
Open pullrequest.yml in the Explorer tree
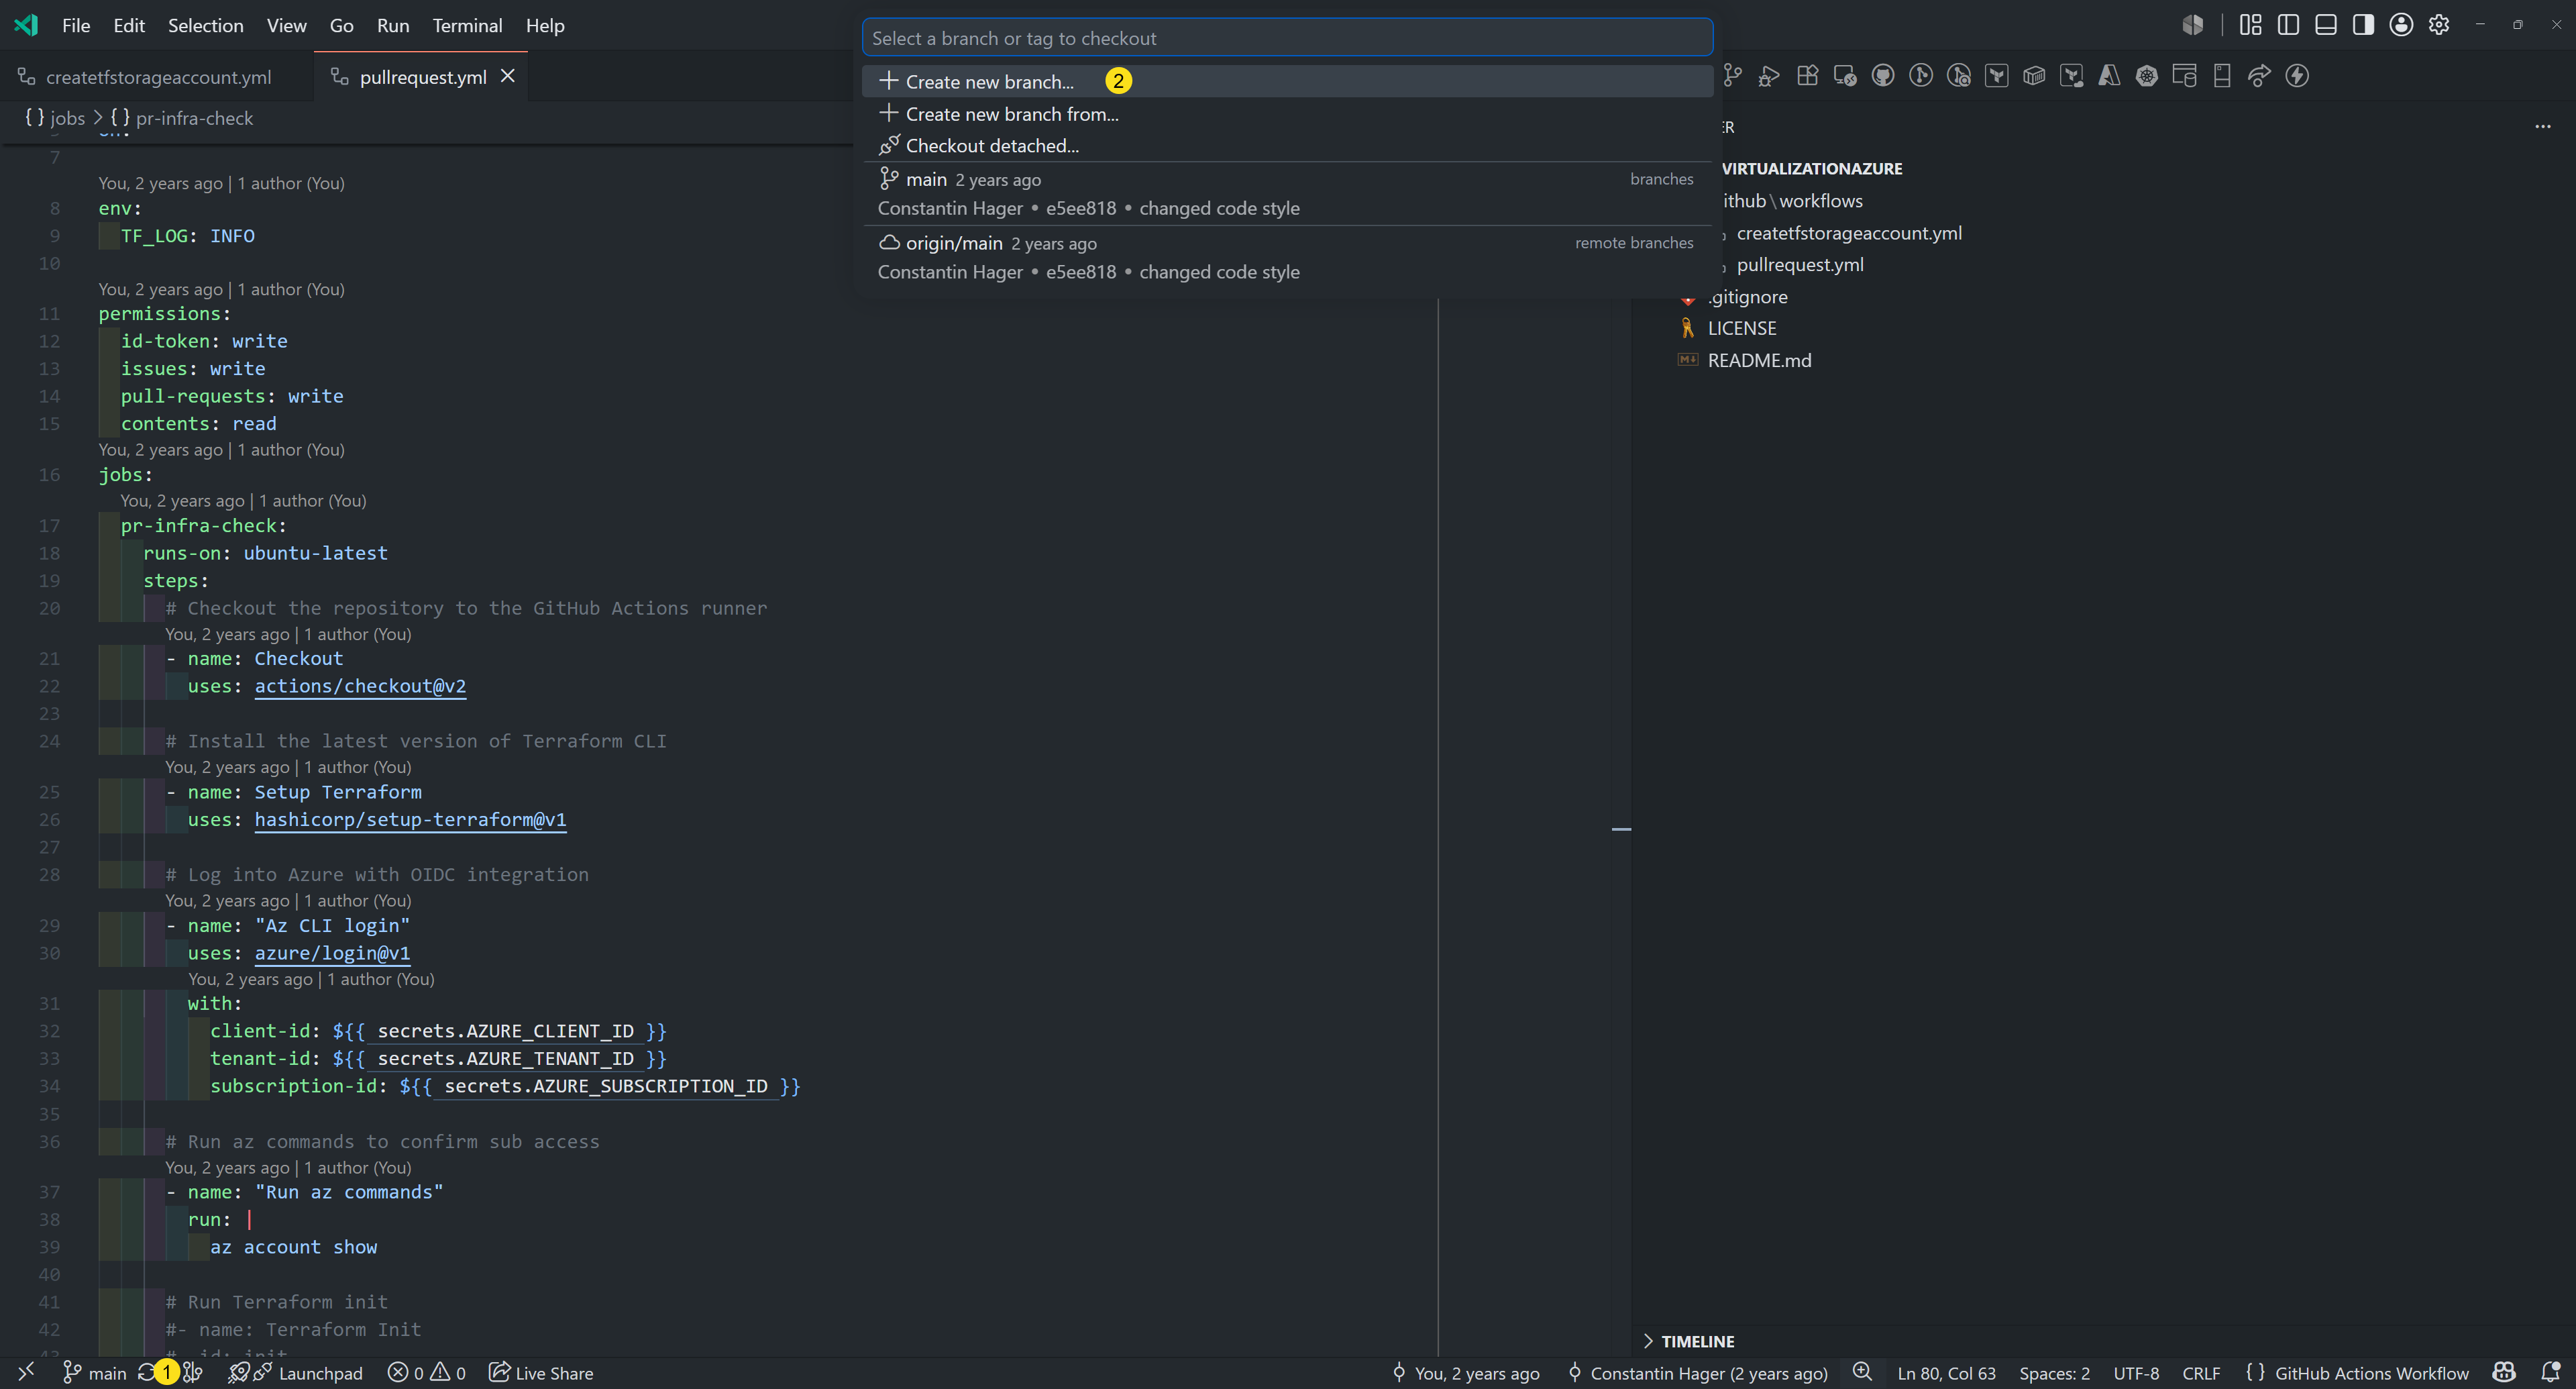1799,265
